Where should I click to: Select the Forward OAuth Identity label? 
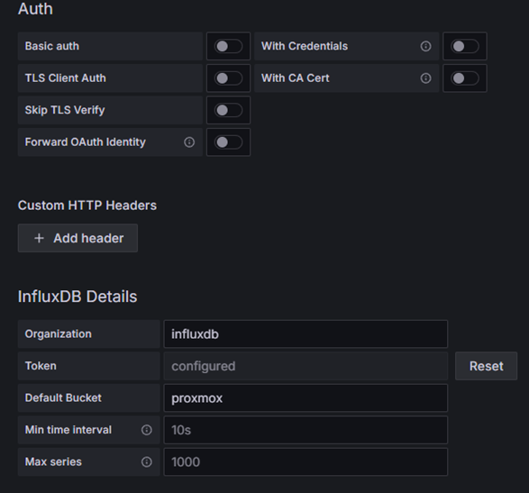pos(86,142)
